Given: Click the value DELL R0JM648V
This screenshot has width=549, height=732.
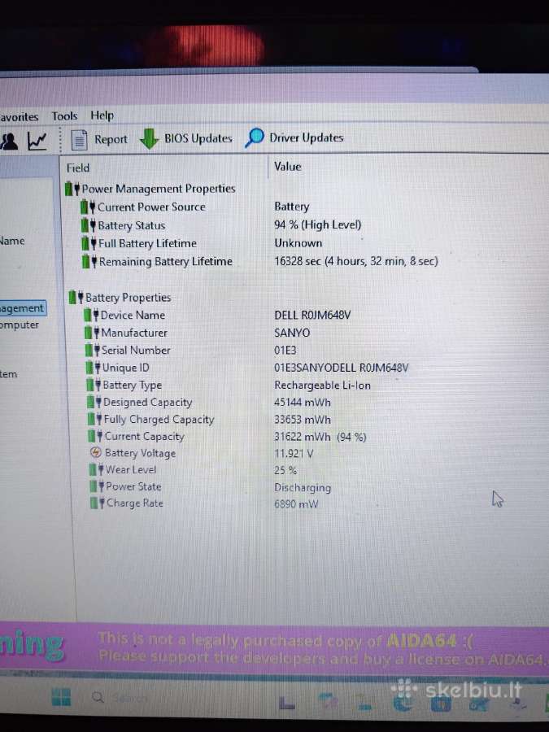Looking at the screenshot, I should coord(312,315).
